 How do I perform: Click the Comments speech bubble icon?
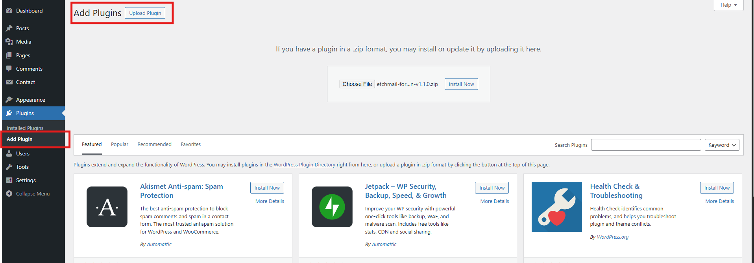9,69
